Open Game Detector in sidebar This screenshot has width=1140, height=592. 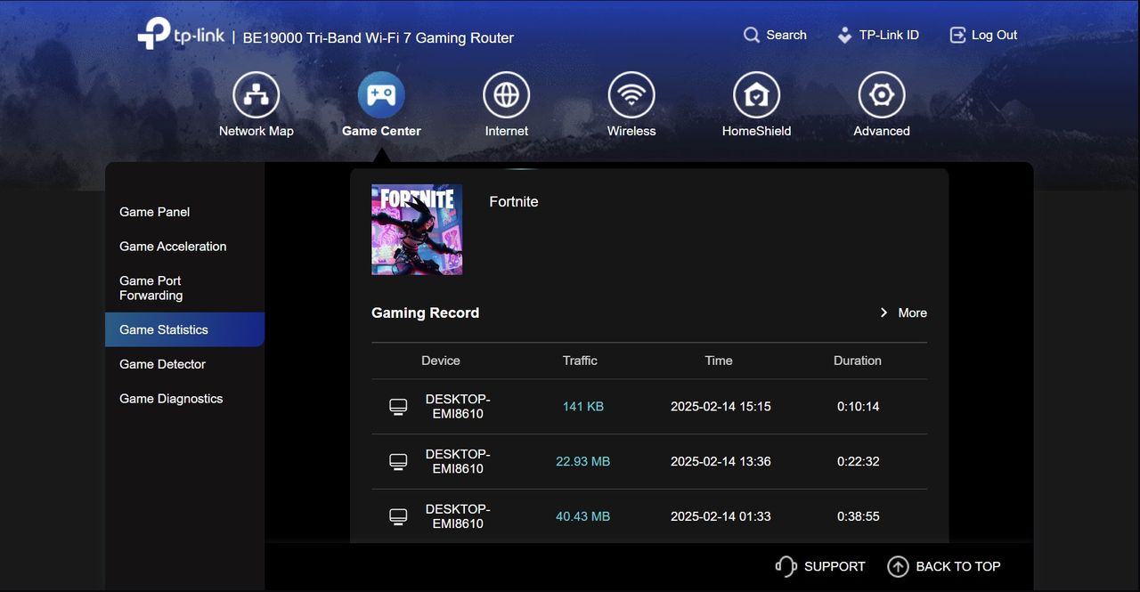[162, 364]
